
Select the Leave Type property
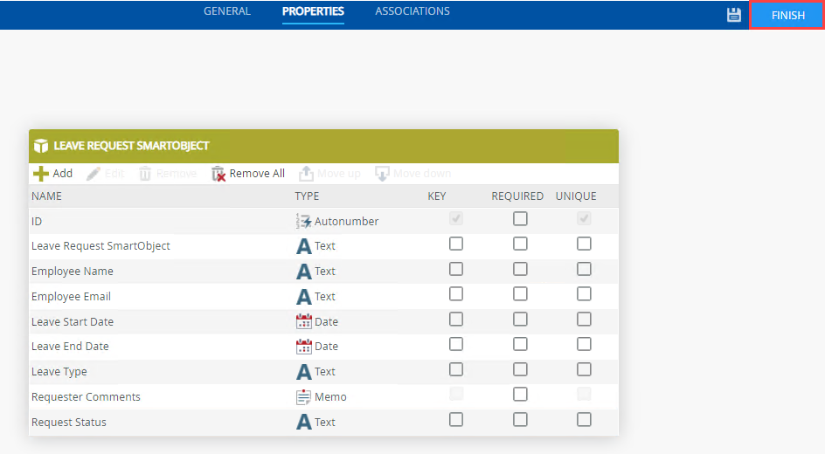click(x=59, y=372)
